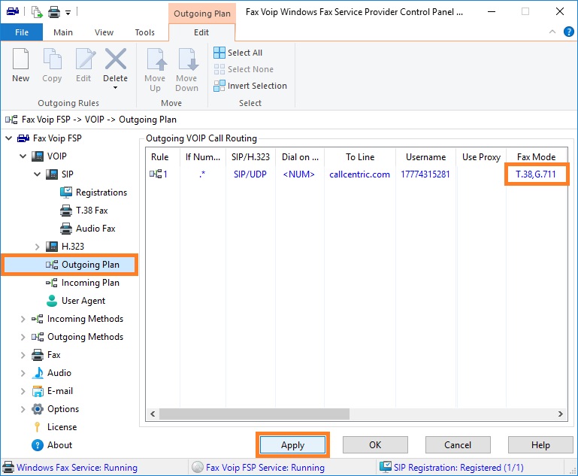Expand the H.323 tree node
Image resolution: width=578 pixels, height=476 pixels.
38,247
